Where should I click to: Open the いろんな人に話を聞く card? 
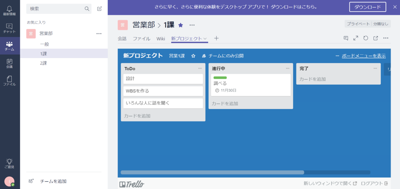(163, 103)
